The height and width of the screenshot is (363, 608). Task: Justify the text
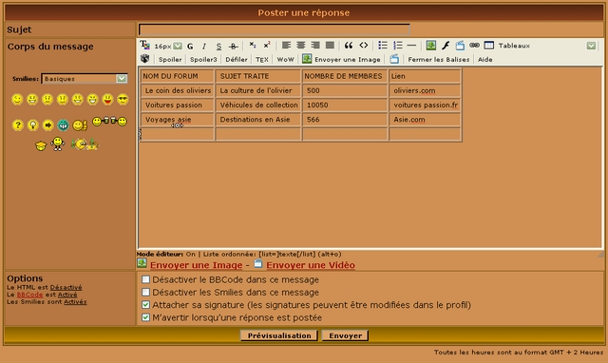pos(330,46)
